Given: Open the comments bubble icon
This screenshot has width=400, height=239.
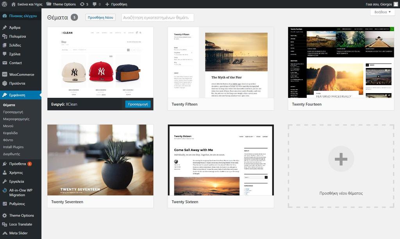Looking at the screenshot, I should pyautogui.click(x=95, y=4).
